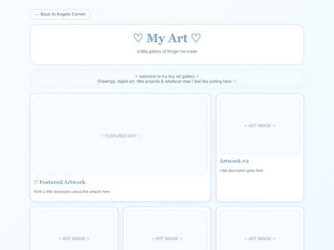The height and width of the screenshot is (250, 334).
Task: Click the heart before Featured Artwork heading
Action: (x=36, y=182)
